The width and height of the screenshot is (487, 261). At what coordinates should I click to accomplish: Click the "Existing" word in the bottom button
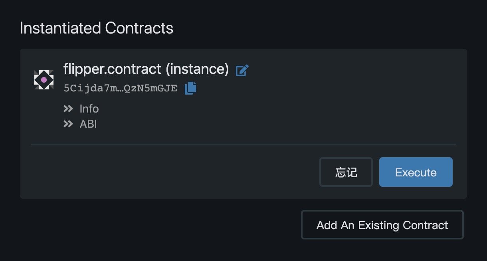[379, 225]
